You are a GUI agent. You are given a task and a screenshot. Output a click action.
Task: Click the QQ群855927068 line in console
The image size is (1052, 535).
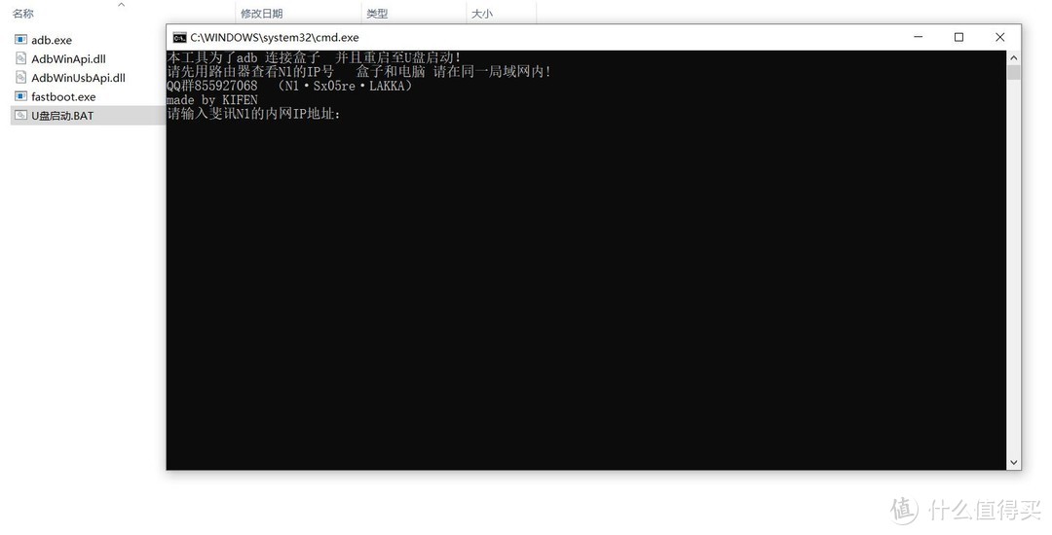(290, 86)
